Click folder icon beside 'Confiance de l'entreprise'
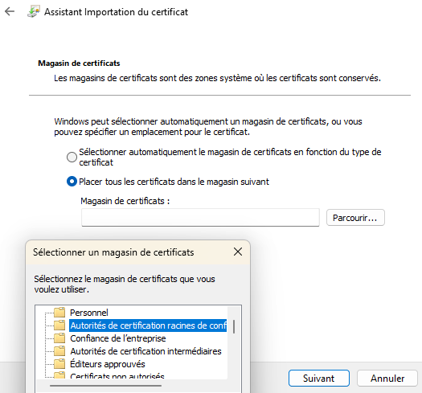This screenshot has height=393, width=422. [x=59, y=338]
